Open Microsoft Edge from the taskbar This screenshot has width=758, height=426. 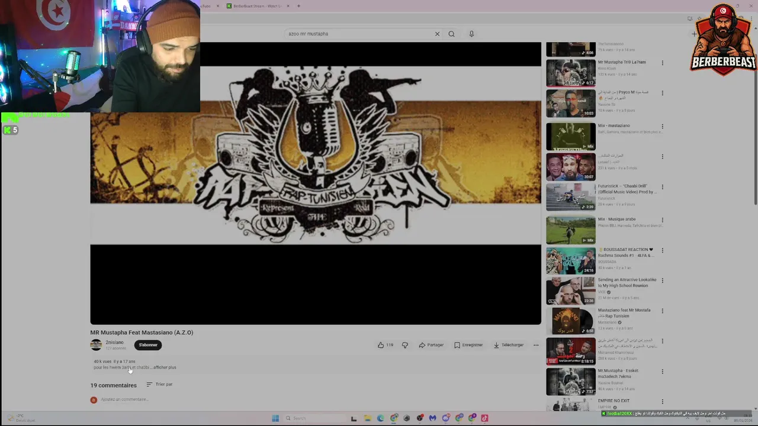click(380, 418)
